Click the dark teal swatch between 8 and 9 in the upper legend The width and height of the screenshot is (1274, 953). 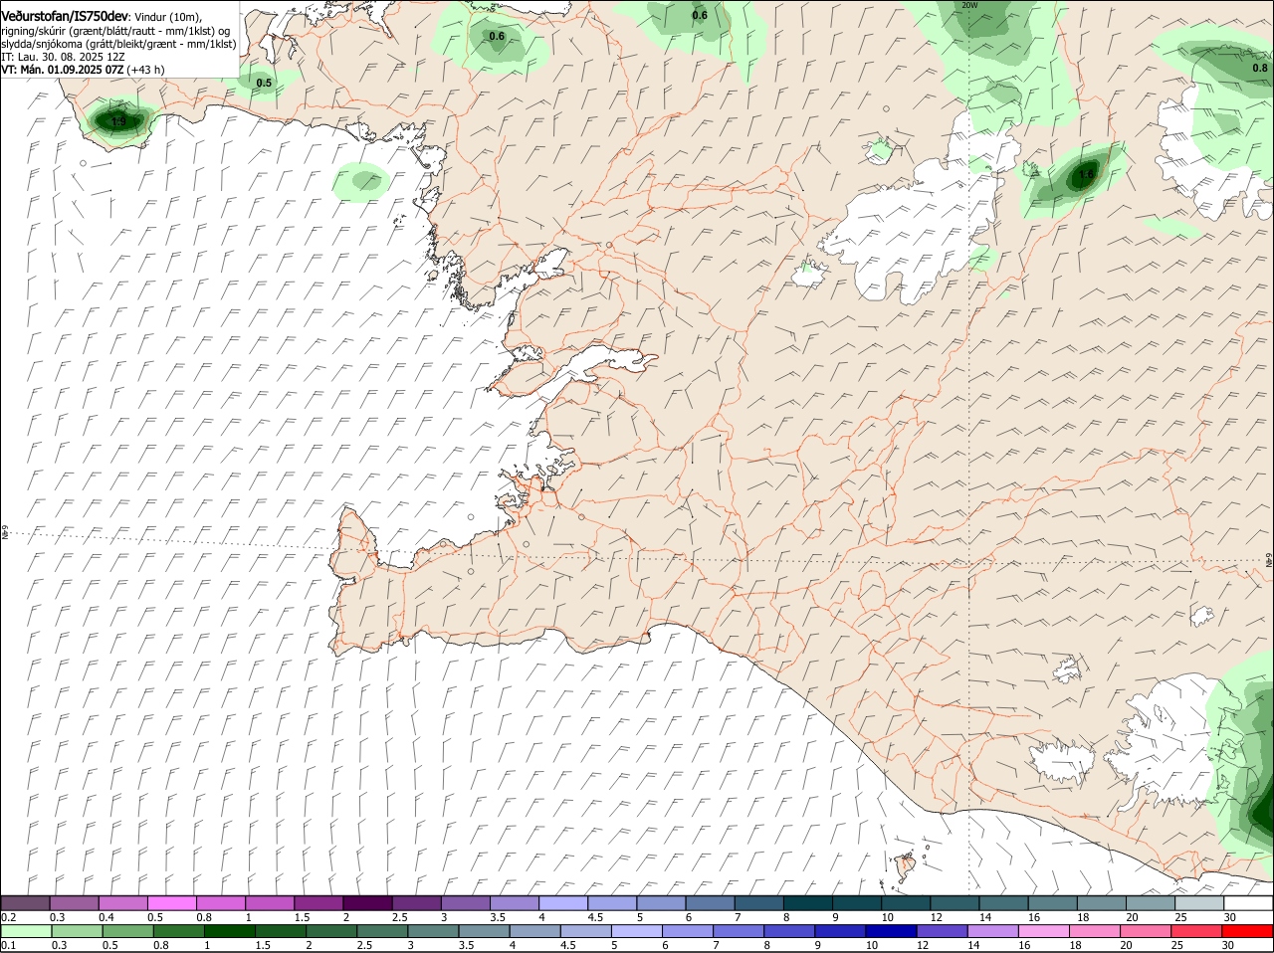(808, 902)
